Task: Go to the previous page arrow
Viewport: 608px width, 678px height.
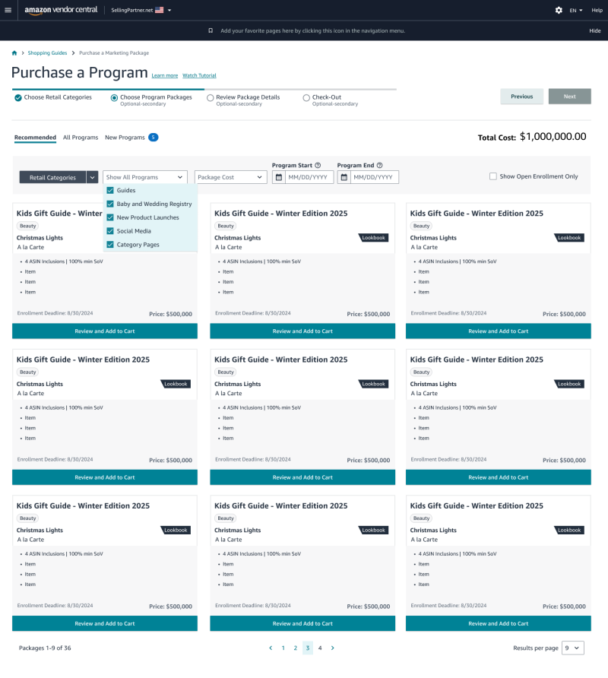Action: coord(271,648)
